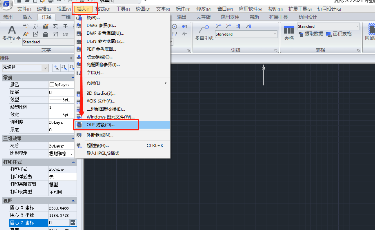Click the calculator icon in 圆心 Z 坐标 row
Image resolution: width=375 pixels, height=230 pixels.
73,223
